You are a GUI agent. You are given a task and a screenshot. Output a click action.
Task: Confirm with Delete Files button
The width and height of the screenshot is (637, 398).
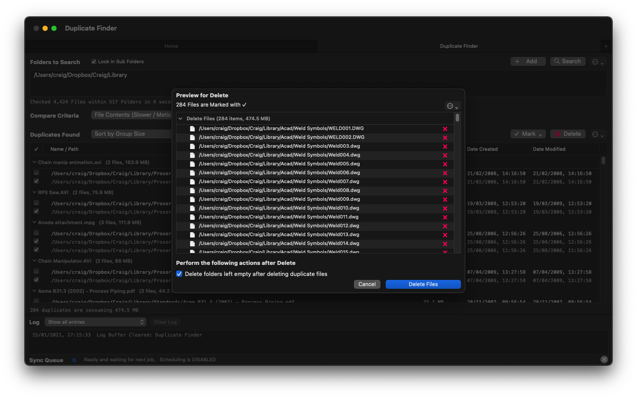point(423,284)
